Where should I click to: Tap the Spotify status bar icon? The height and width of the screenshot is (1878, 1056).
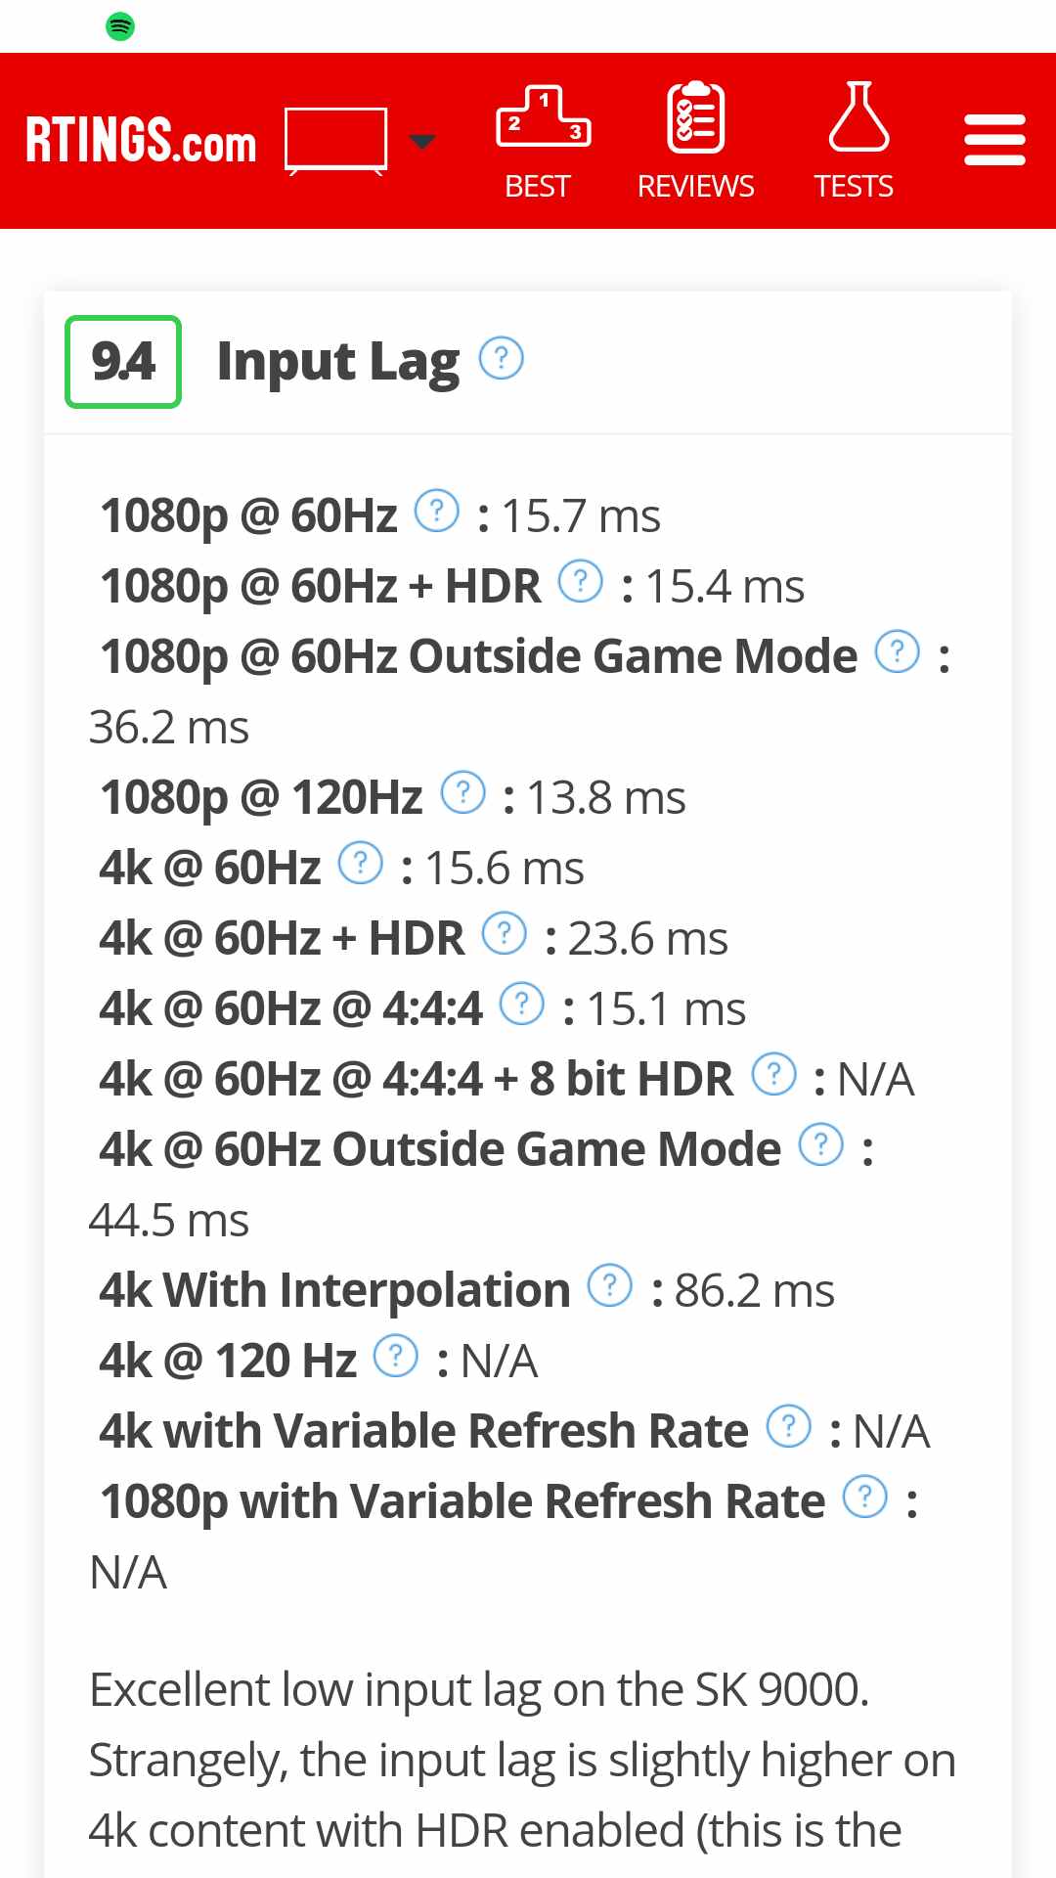click(120, 26)
